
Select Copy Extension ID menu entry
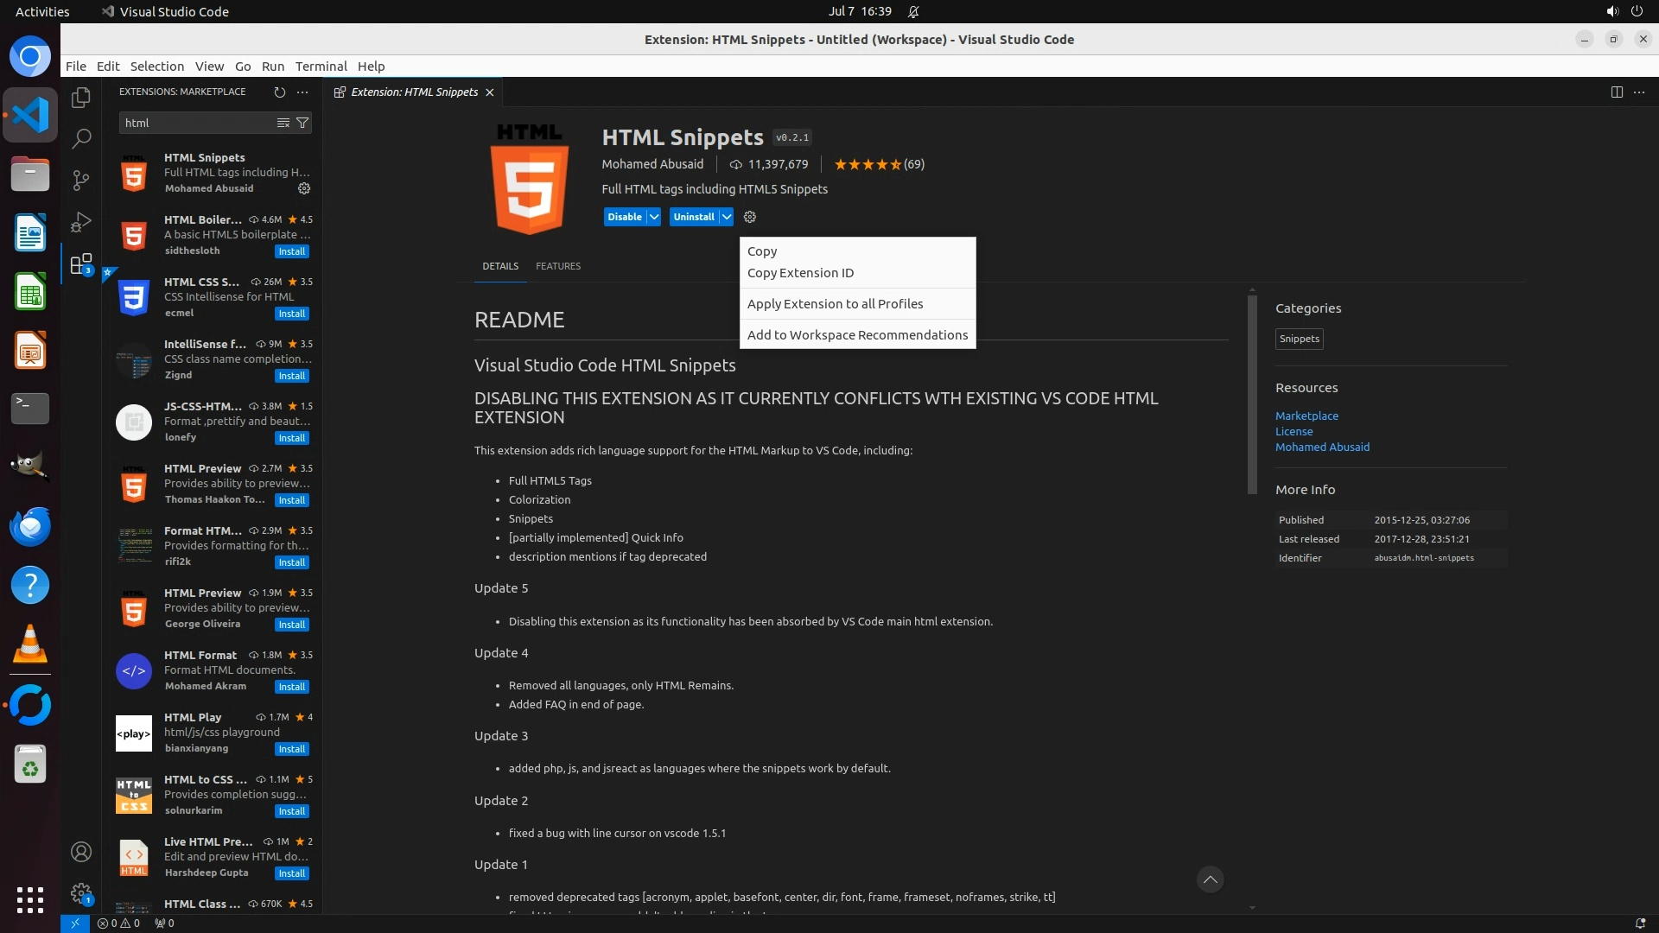(800, 273)
